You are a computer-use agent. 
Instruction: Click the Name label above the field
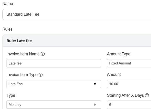(x=8, y=4)
